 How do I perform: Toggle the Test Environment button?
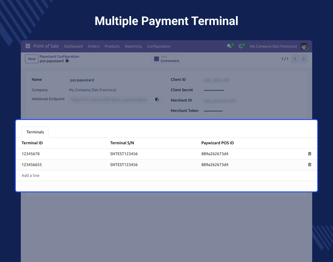[166, 59]
